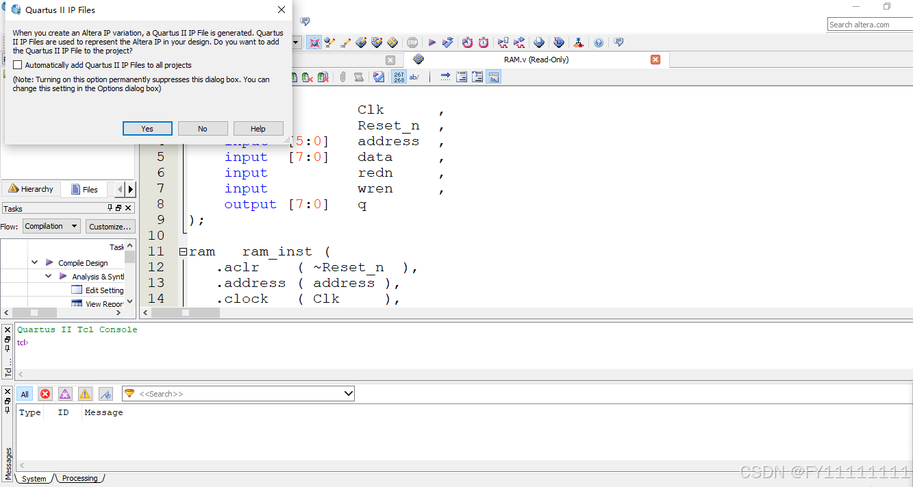Toggle the highlighted red star icon in main toolbar
The width and height of the screenshot is (913, 487).
pos(314,42)
